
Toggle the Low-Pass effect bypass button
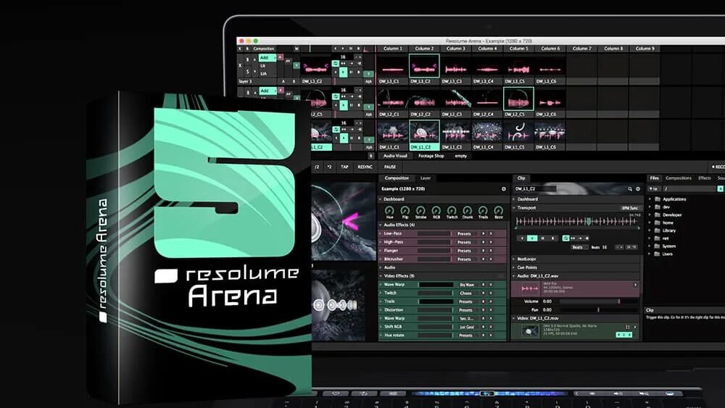484,234
